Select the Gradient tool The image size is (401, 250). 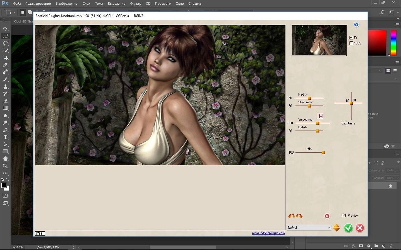pyautogui.click(x=5, y=108)
